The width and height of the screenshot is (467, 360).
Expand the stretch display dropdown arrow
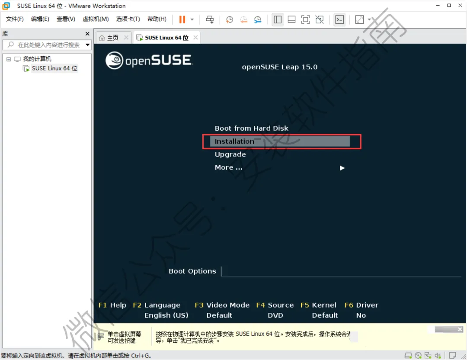(369, 19)
